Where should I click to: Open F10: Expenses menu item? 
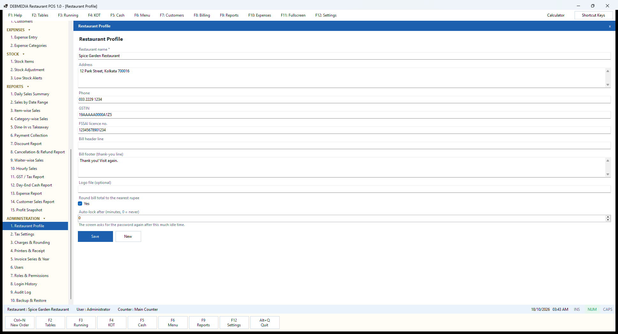point(260,15)
